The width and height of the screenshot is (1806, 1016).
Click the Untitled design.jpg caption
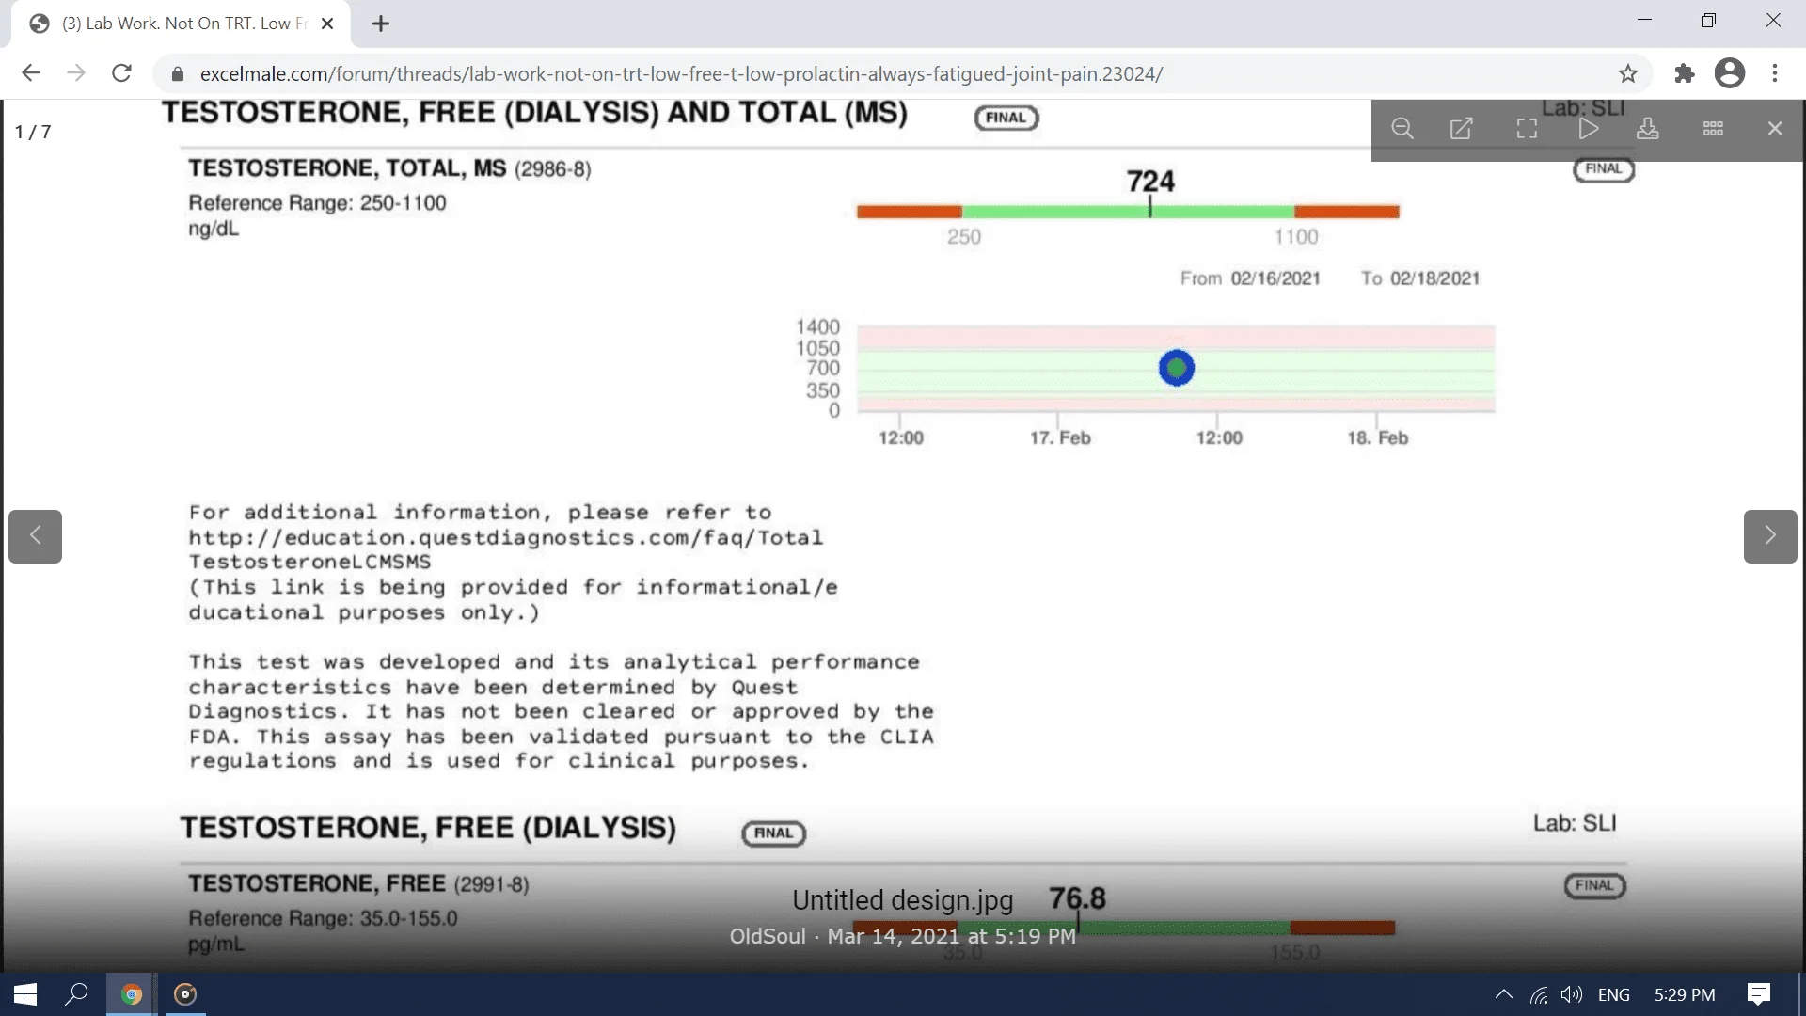pyautogui.click(x=902, y=900)
